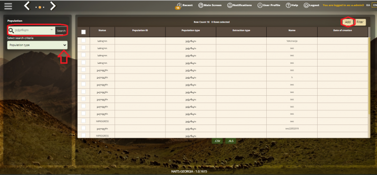Click the Filter button
Viewport: 377px width, 175px height.
(x=360, y=22)
